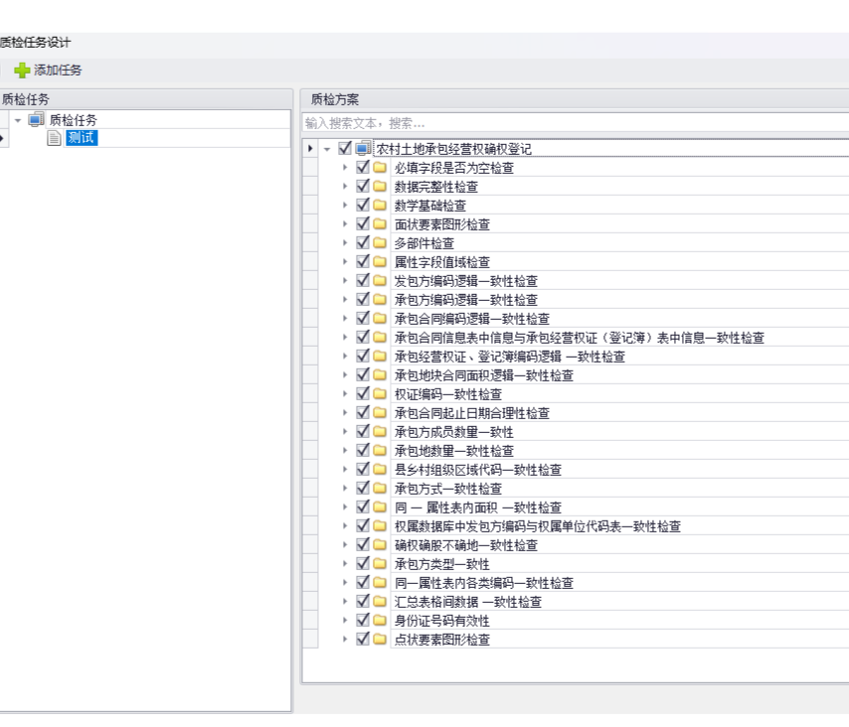The image size is (849, 727).
Task: Click folder icon of 数学基础检查
Action: click(x=380, y=205)
